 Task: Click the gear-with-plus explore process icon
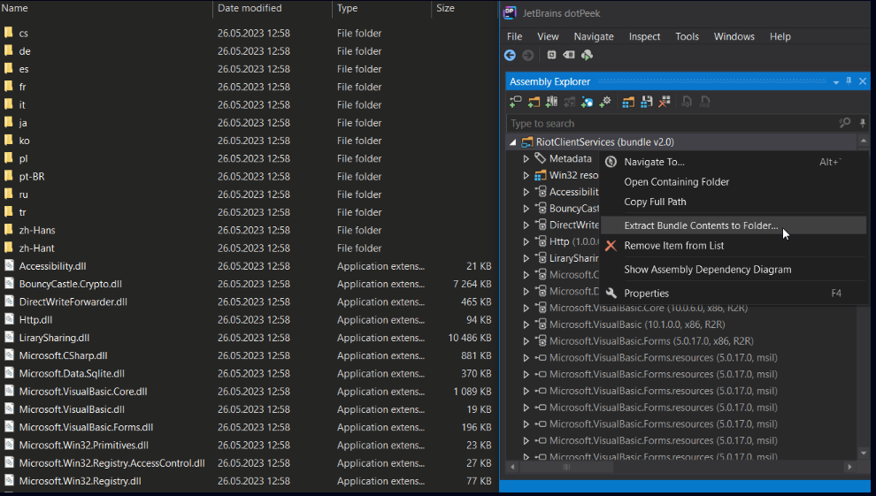coord(605,102)
